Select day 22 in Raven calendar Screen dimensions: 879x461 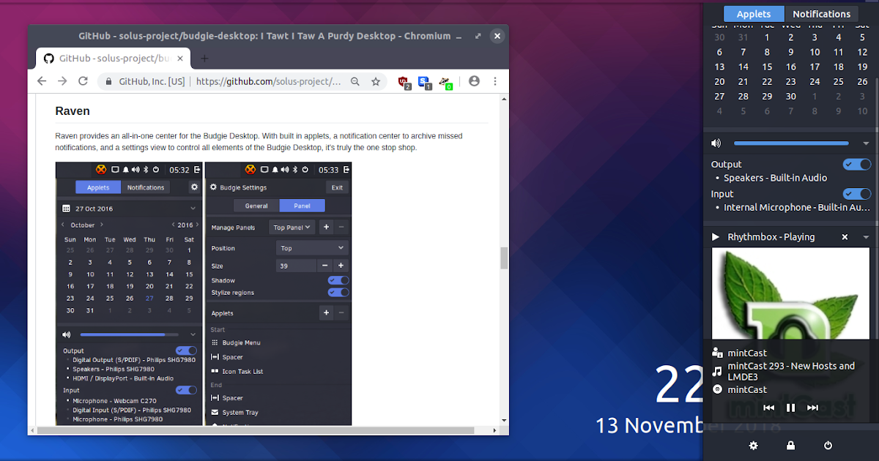point(767,82)
